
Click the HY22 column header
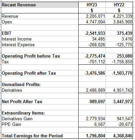119,5
